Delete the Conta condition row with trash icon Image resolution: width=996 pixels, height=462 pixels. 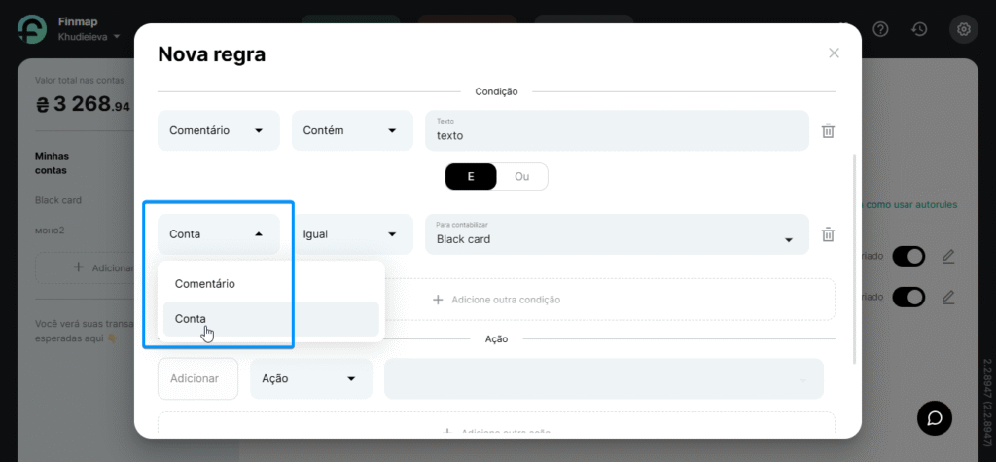click(828, 234)
